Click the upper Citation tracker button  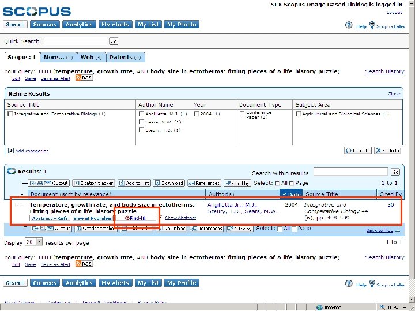(93, 183)
